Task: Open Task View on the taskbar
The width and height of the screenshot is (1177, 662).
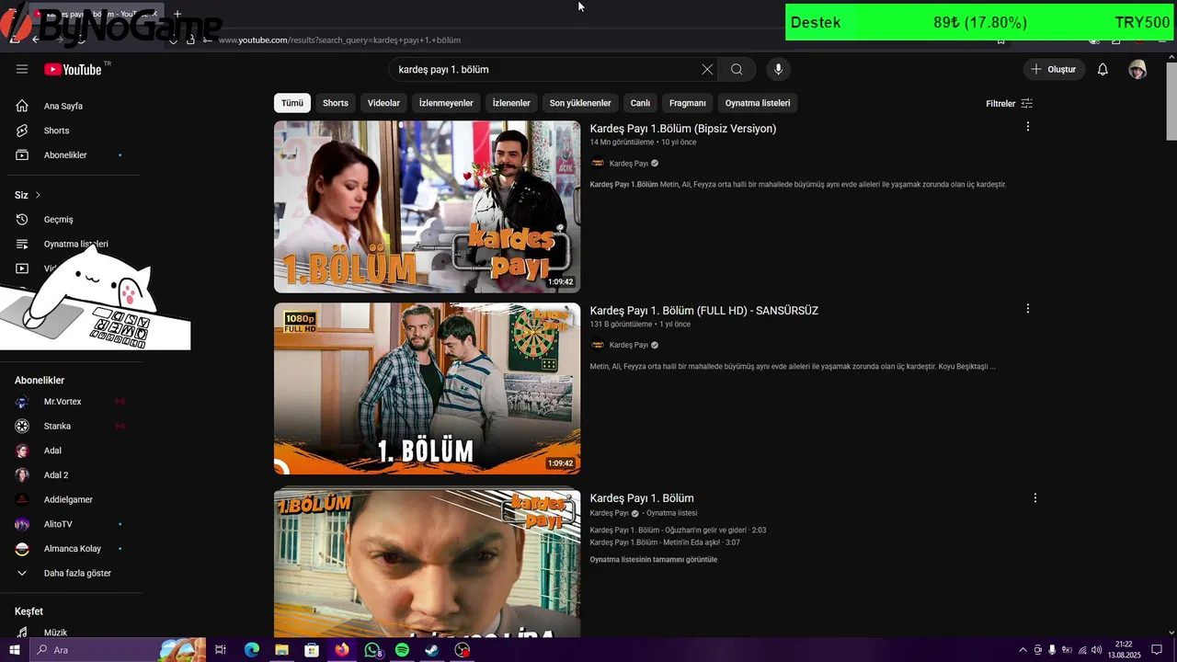Action: [221, 650]
